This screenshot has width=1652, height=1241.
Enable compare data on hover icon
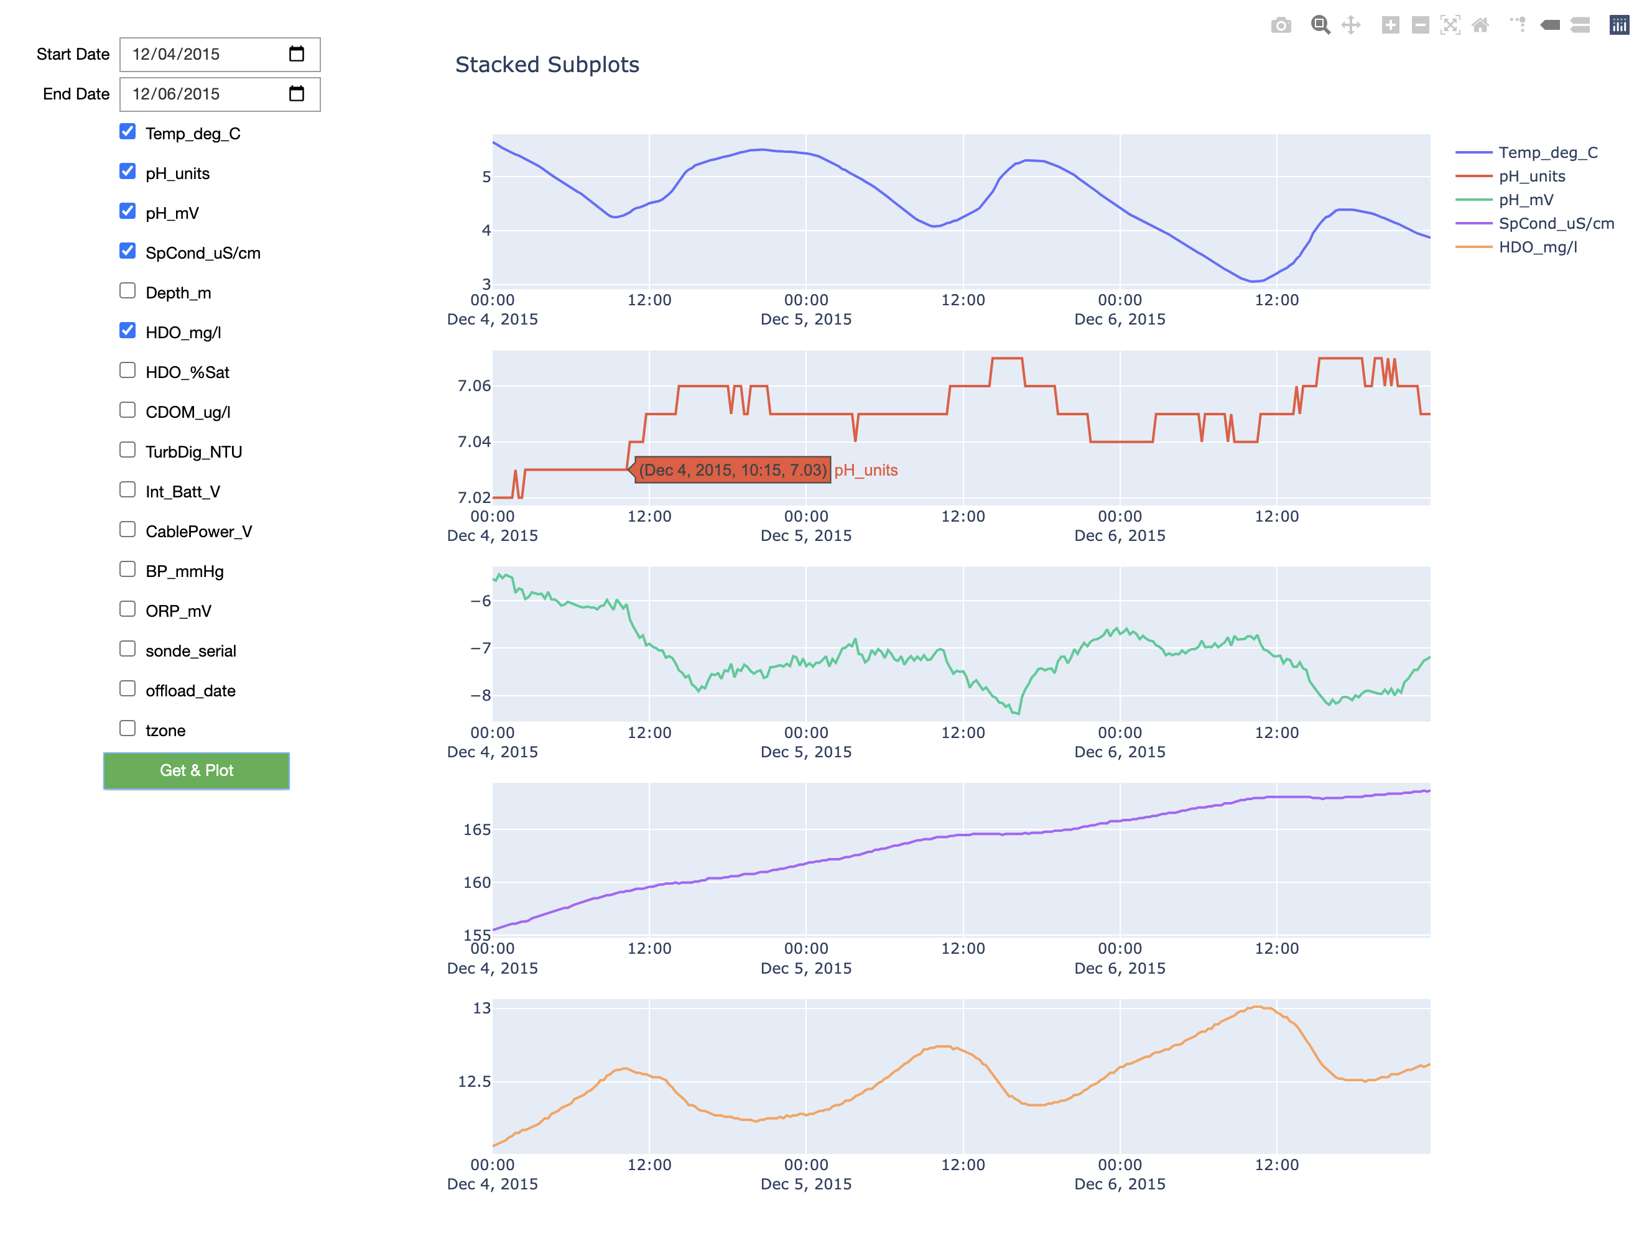1580,25
